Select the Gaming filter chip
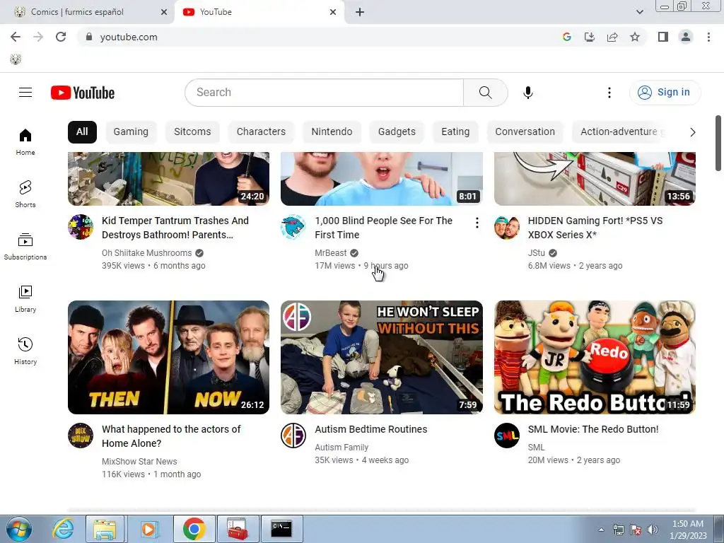This screenshot has height=543, width=724. (x=131, y=132)
